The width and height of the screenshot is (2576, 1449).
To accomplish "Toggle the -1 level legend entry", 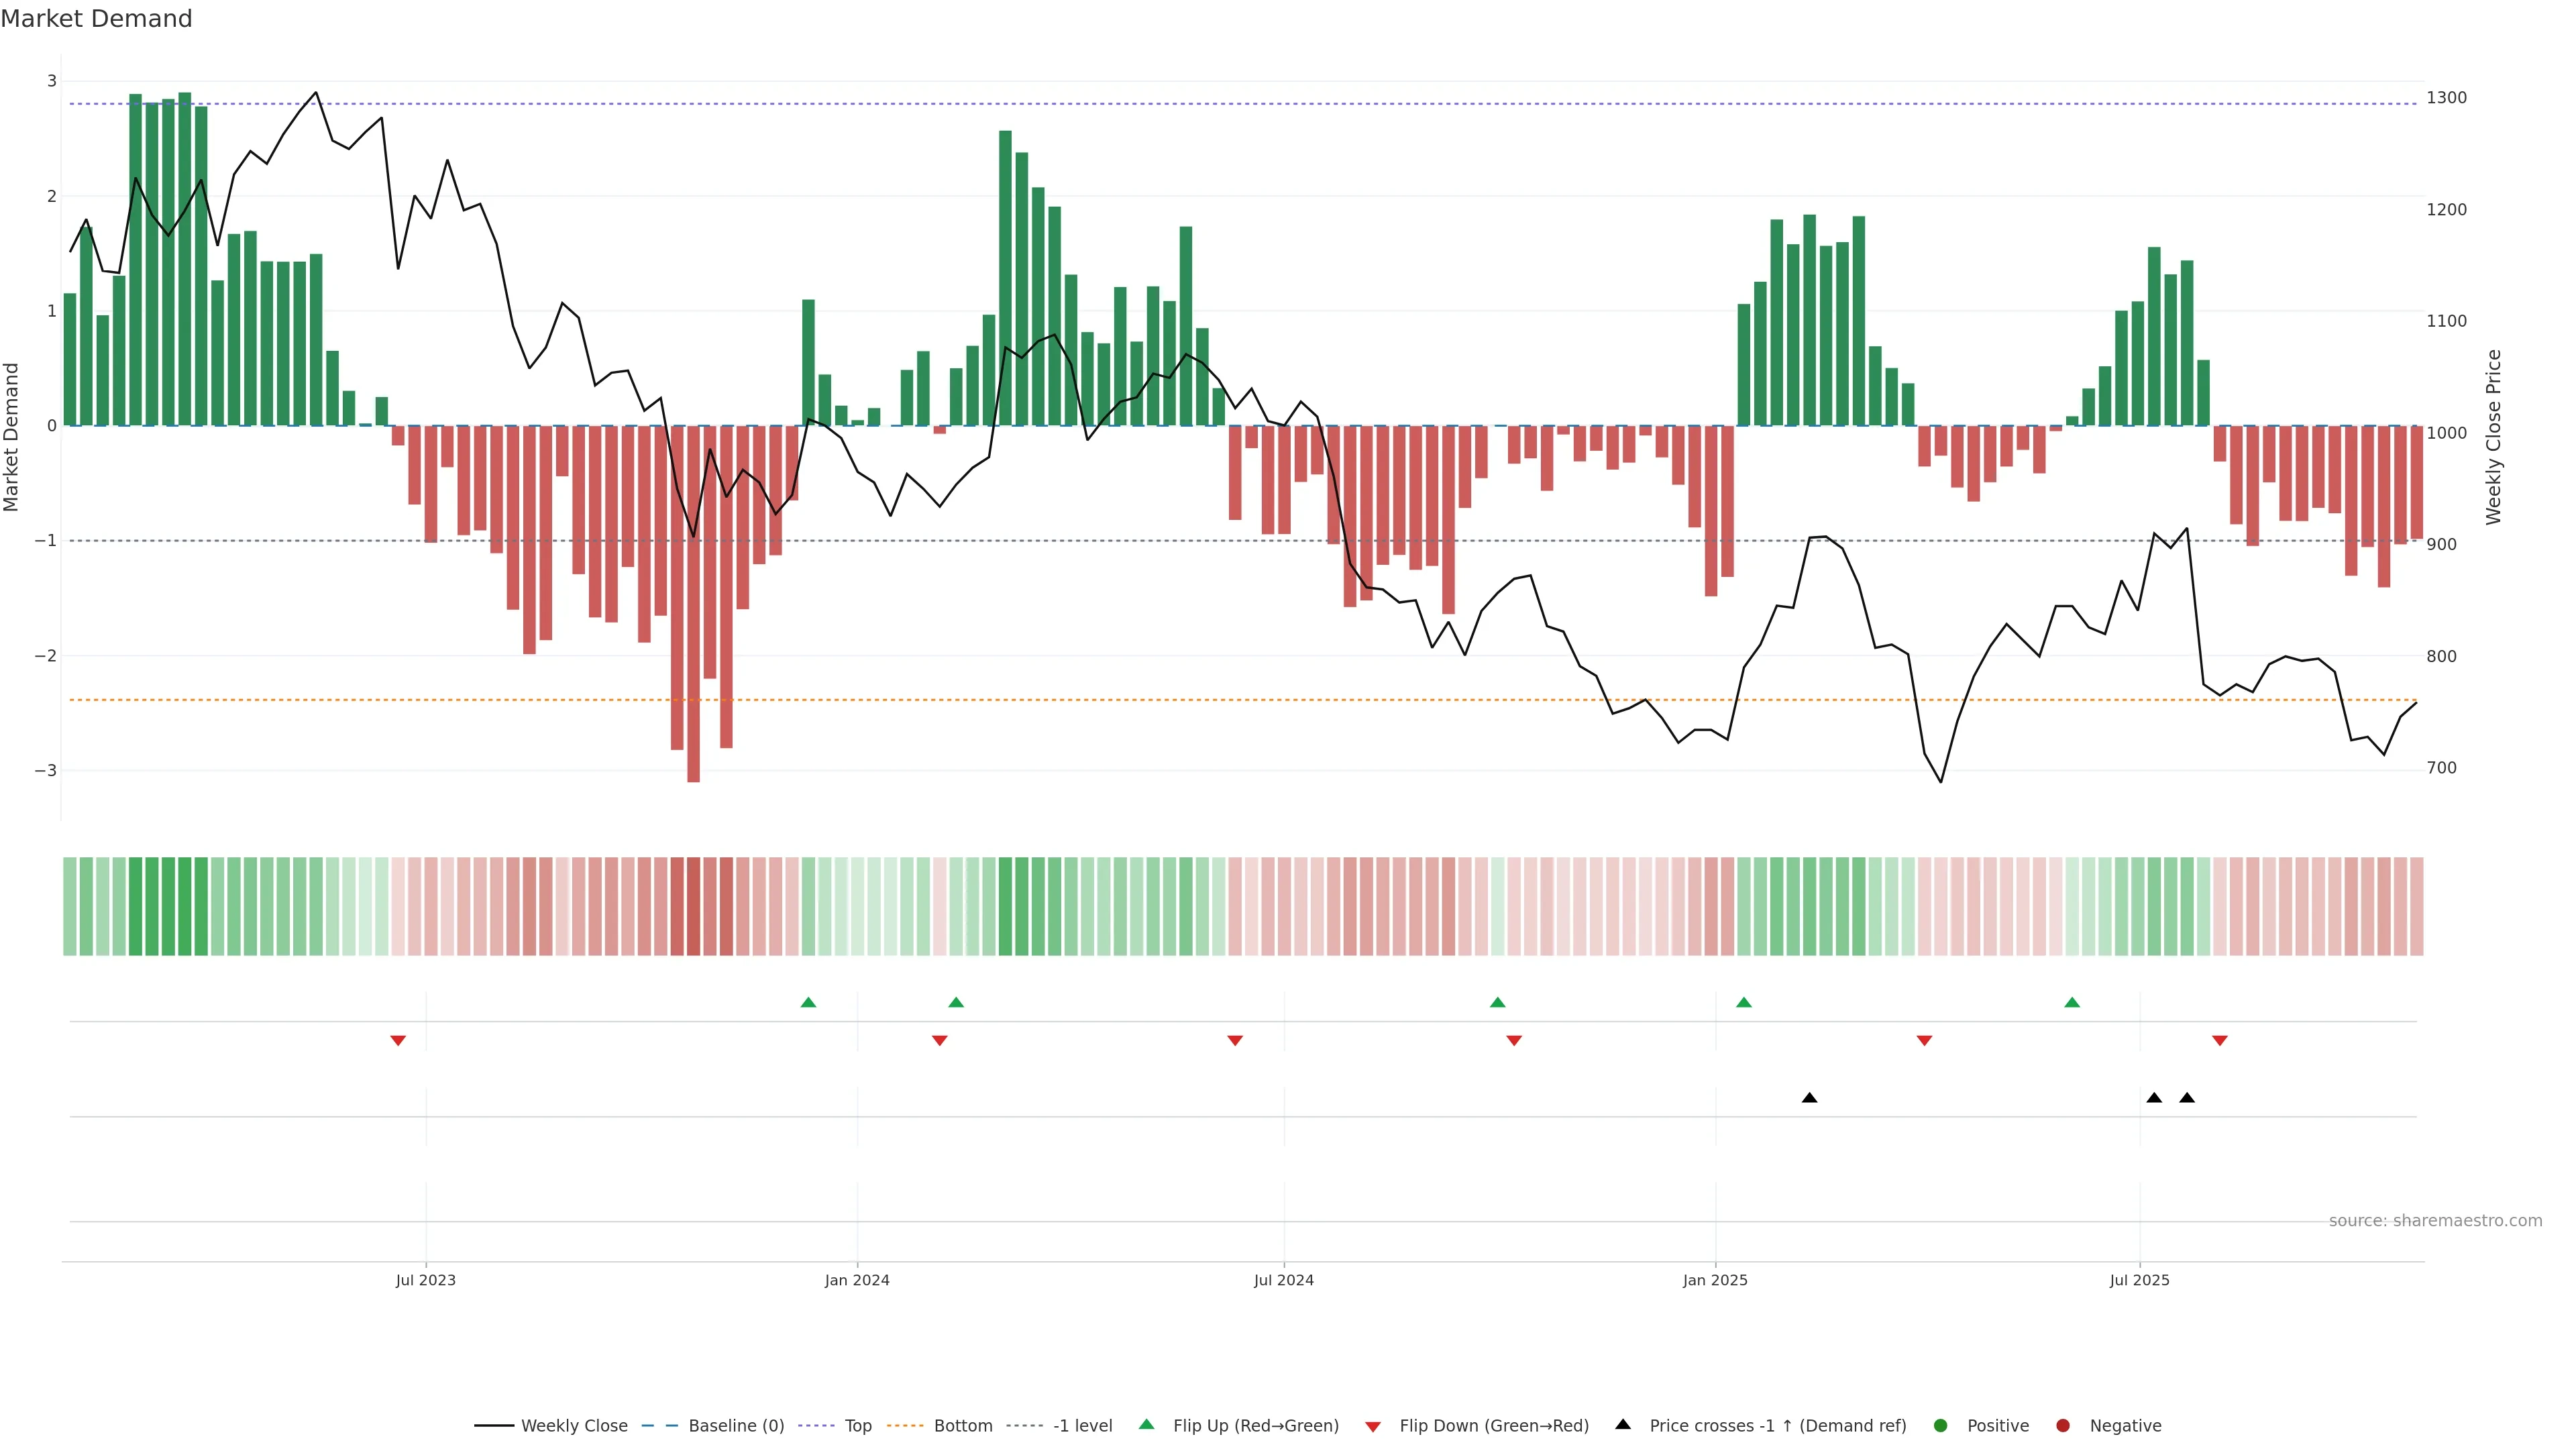I will click(1082, 1425).
